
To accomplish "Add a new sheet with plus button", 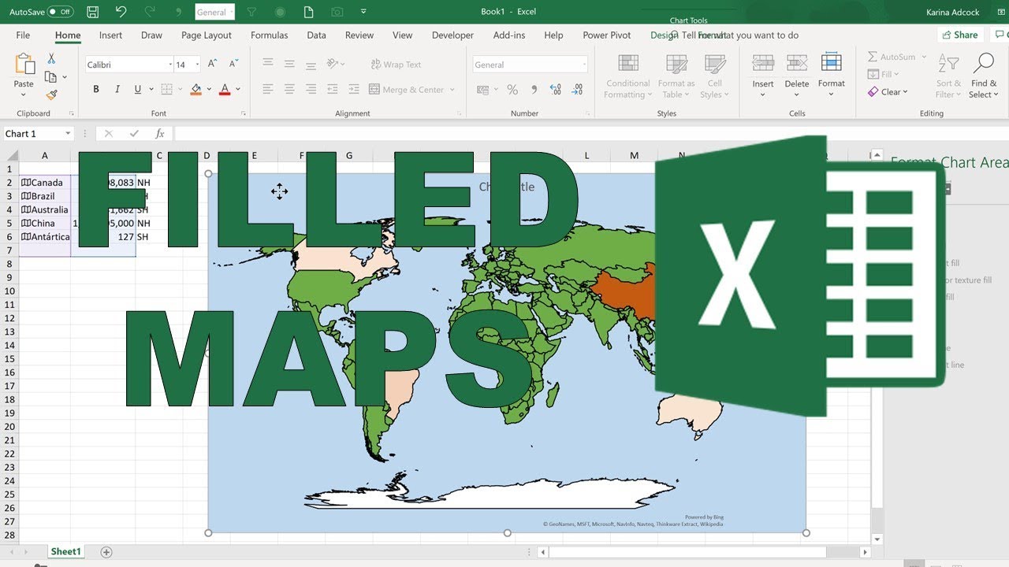I will click(106, 552).
